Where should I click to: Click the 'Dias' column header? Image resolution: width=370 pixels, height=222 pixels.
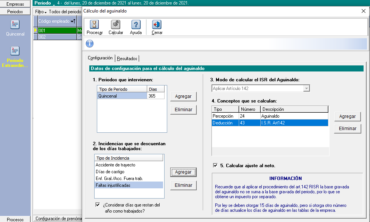(x=156, y=89)
